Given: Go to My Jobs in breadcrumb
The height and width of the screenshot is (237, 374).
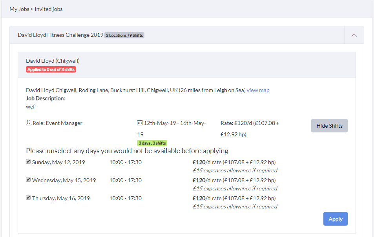Looking at the screenshot, I should [19, 9].
